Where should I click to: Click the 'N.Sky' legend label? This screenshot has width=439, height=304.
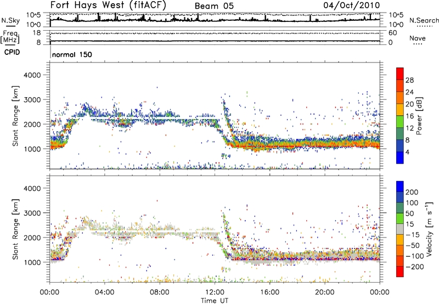(10, 20)
